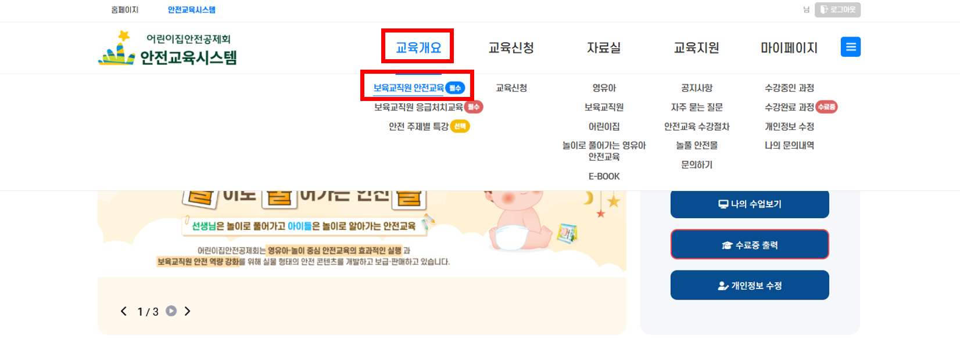Viewport: 960px width, 339px height.
Task: Open the E-BOOK link
Action: pyautogui.click(x=604, y=176)
